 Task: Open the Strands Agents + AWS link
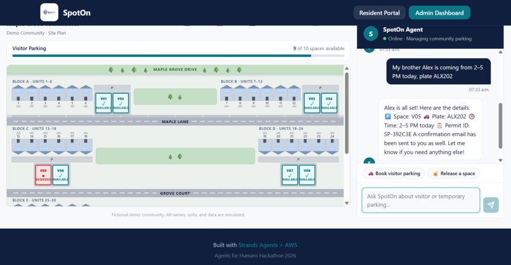click(x=268, y=245)
